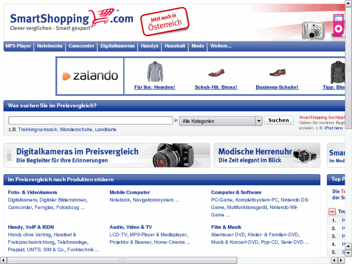The image size is (352, 264).
Task: Open the Modische Herrenuhr banner
Action: click(x=267, y=155)
